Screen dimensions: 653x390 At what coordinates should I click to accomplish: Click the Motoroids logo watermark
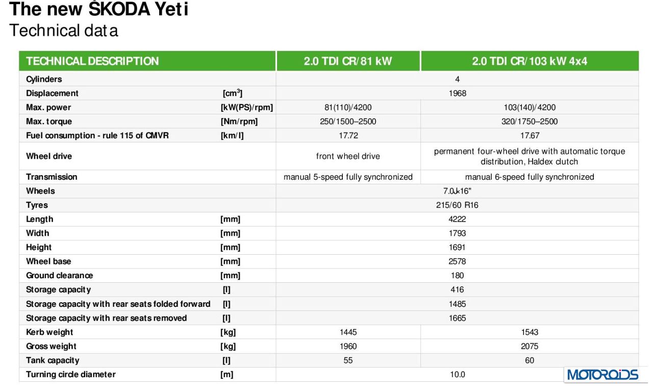[601, 374]
